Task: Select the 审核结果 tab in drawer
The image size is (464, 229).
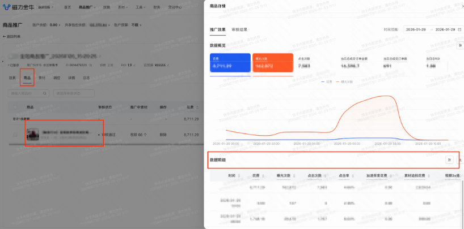Action: click(239, 29)
